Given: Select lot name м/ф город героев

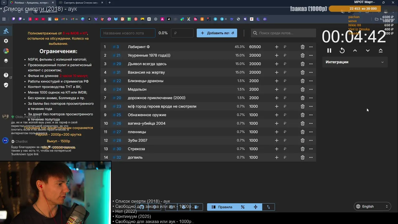Looking at the screenshot, I should 162,106.
